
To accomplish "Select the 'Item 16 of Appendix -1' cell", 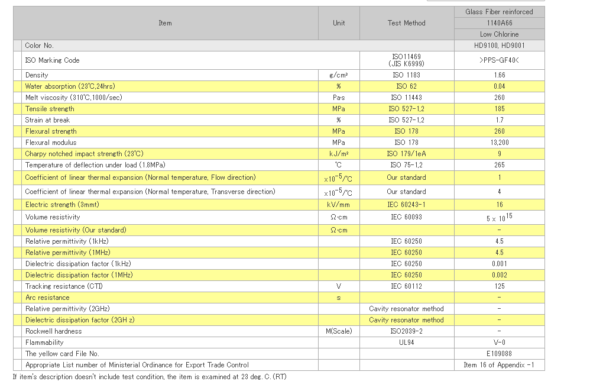I will click(x=499, y=365).
